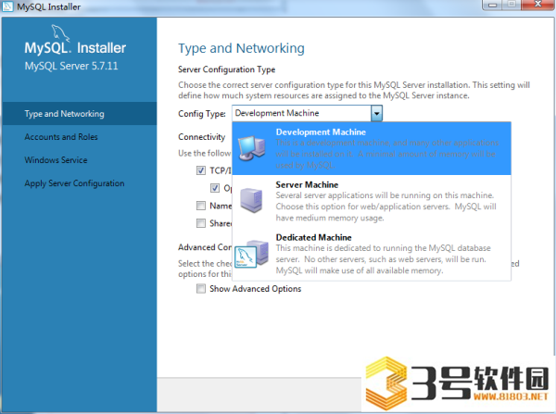
Task: Minimize the MySQL Installer window
Action: point(493,5)
